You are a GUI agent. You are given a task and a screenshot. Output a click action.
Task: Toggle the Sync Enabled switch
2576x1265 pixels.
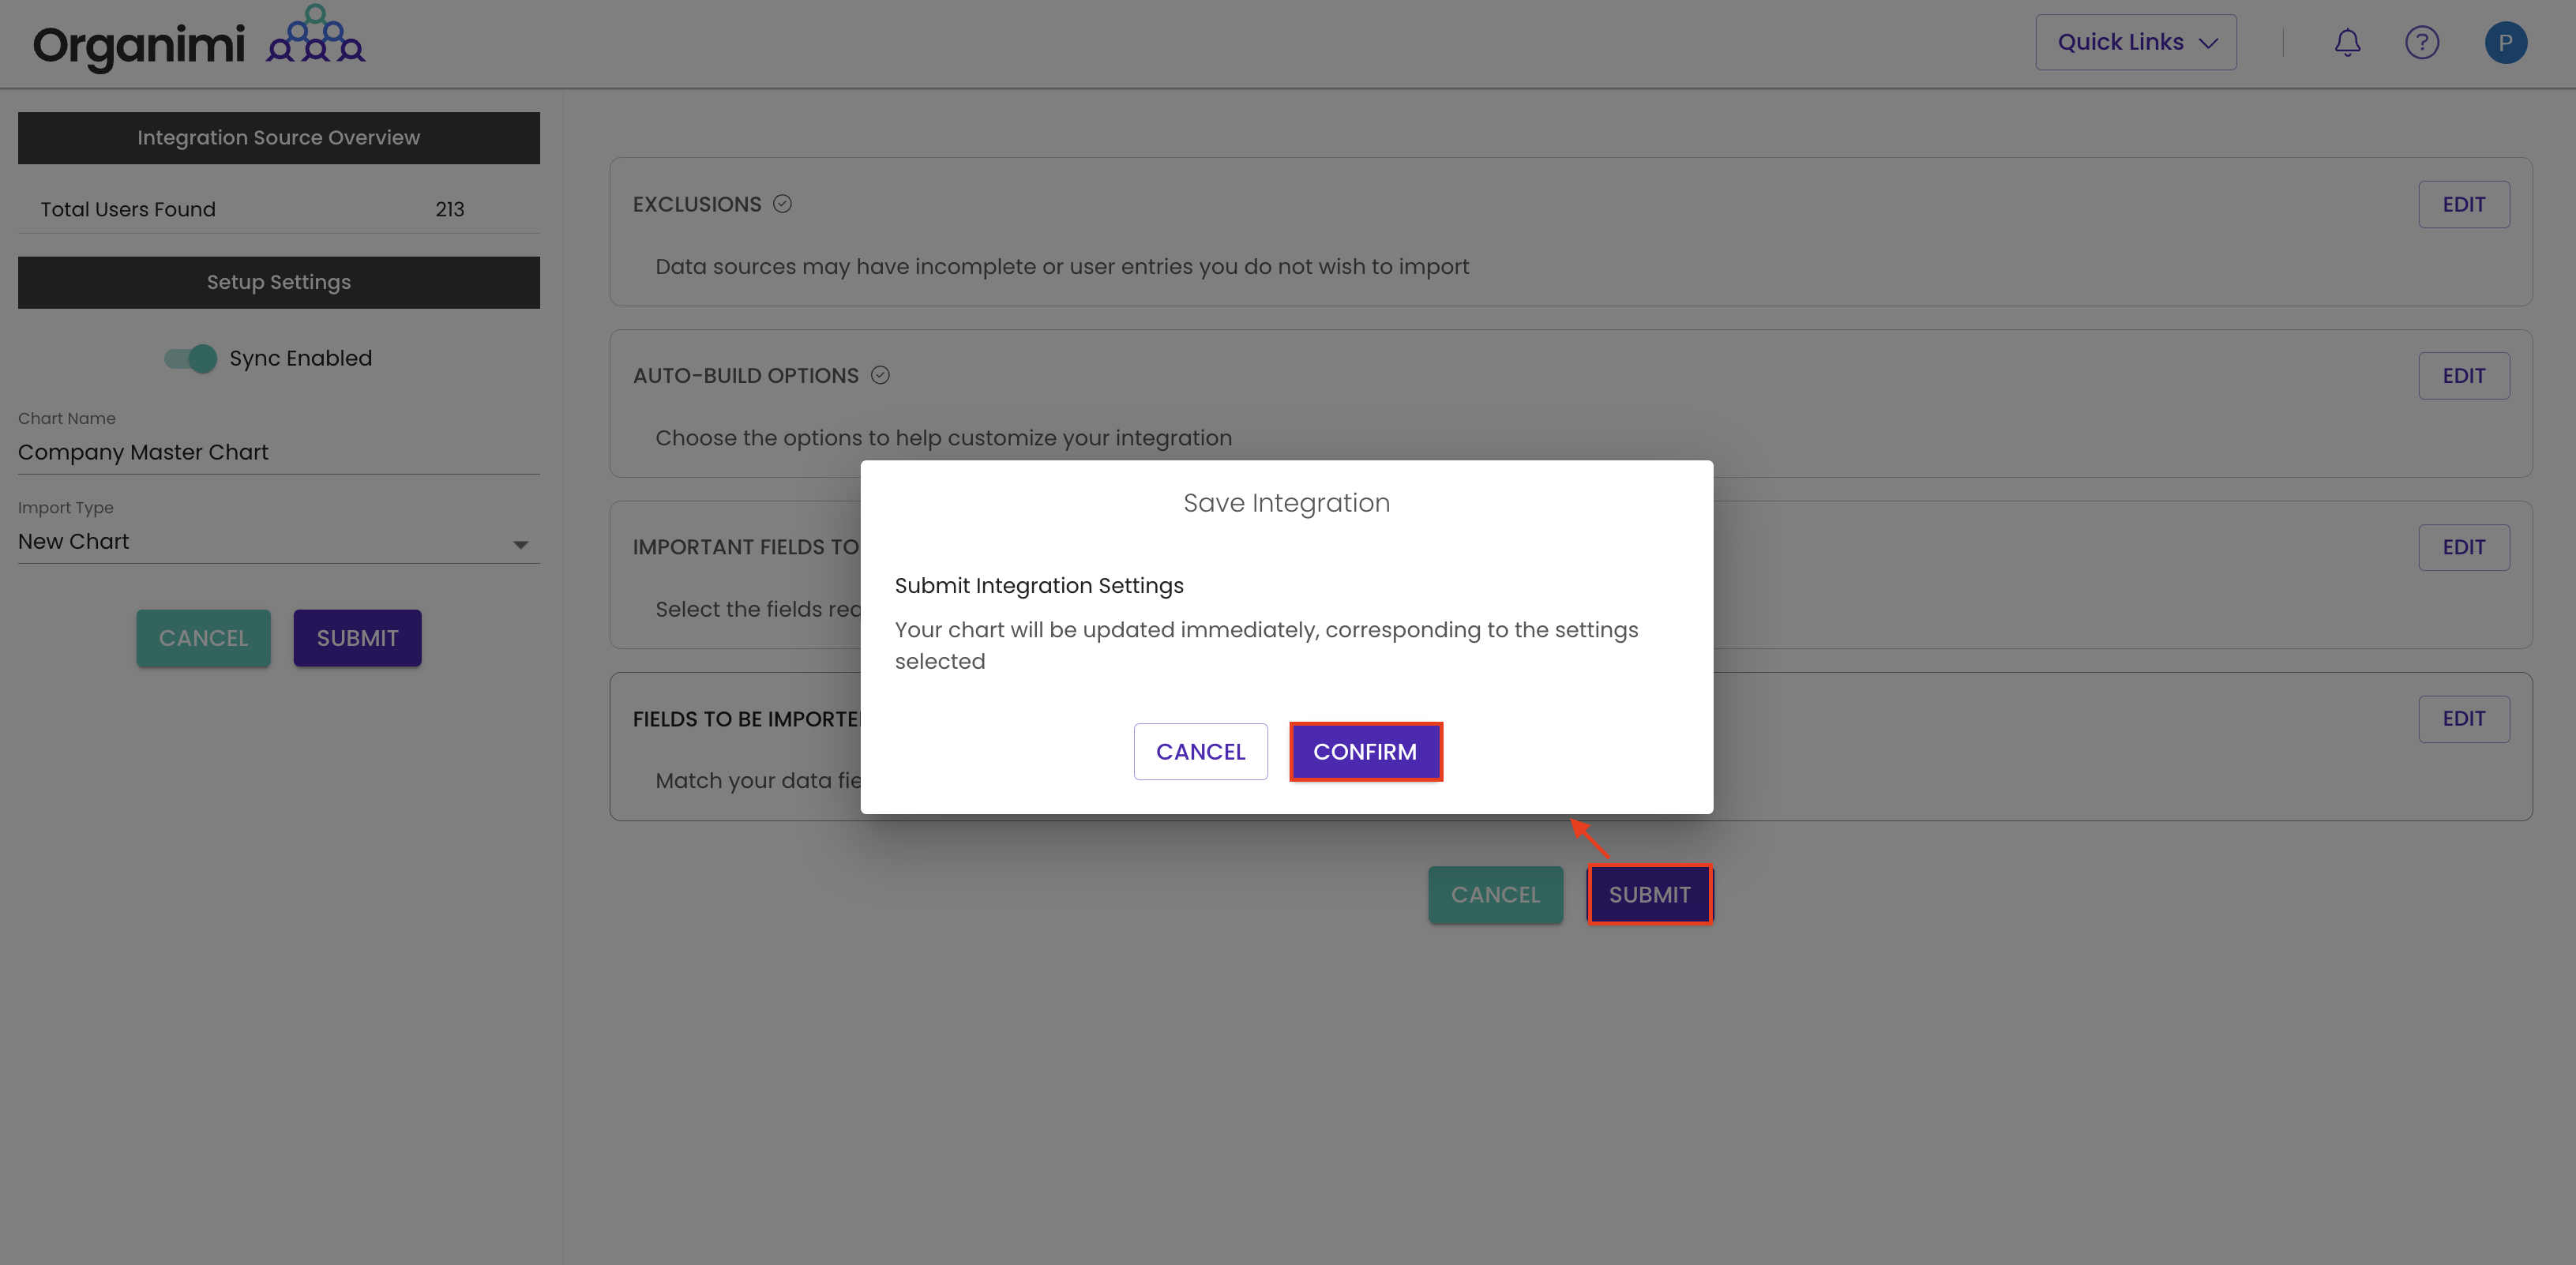(191, 358)
